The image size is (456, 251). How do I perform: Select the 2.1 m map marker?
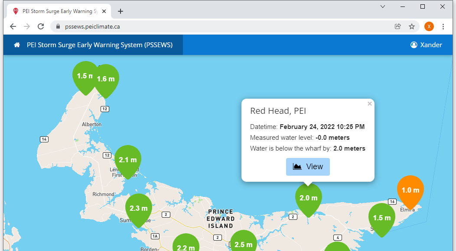[x=128, y=160]
